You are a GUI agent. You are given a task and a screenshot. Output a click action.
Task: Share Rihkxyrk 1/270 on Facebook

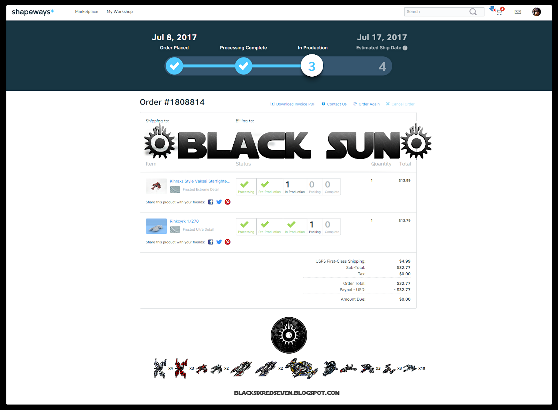coord(211,242)
